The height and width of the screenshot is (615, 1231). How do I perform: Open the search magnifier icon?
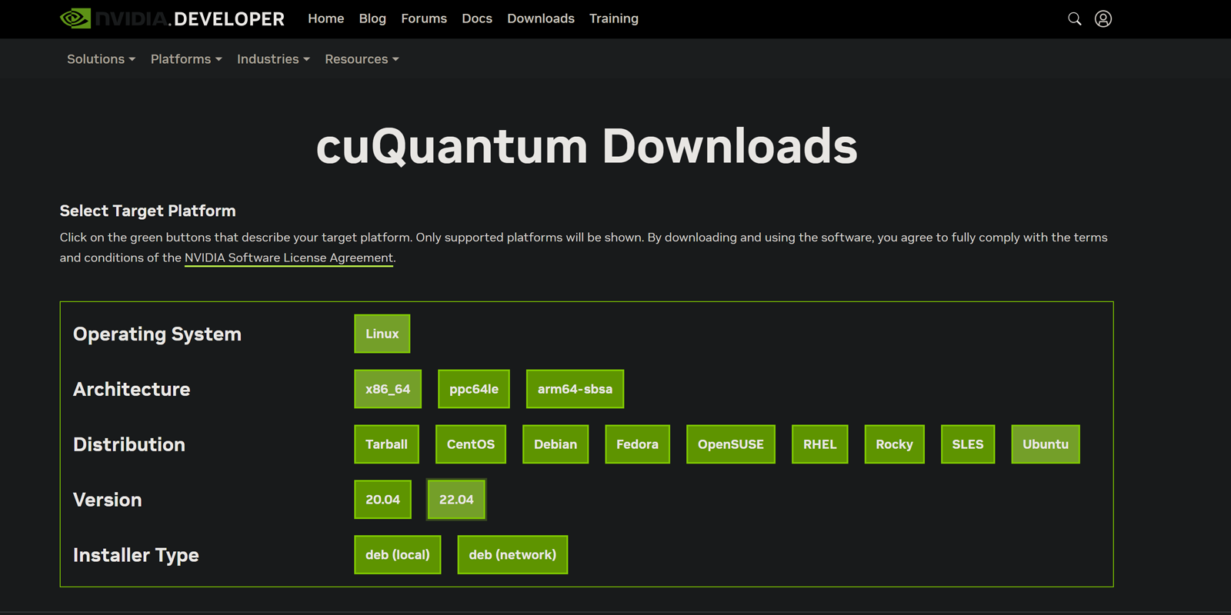(x=1074, y=18)
